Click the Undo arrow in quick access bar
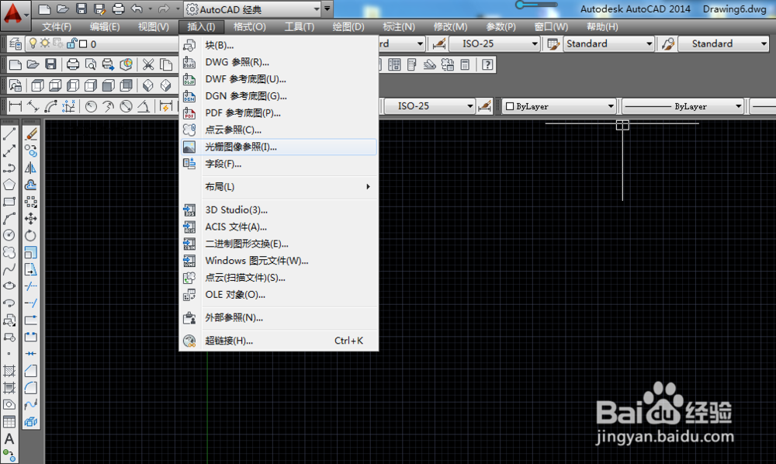 [137, 9]
